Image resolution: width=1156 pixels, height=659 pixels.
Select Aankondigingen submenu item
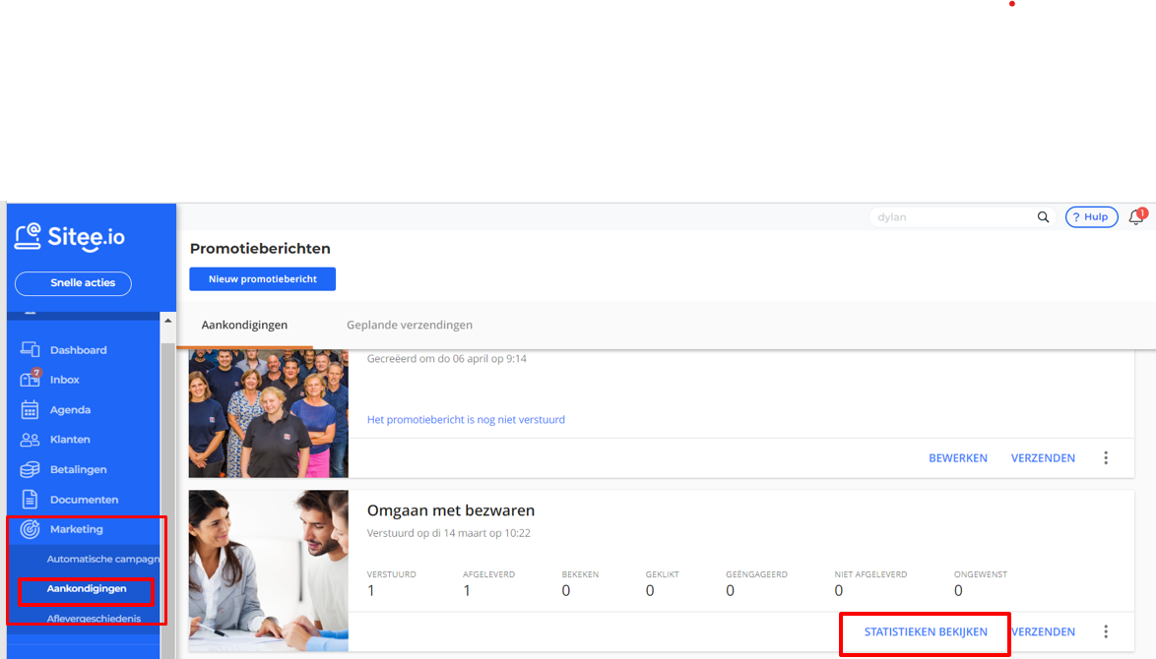click(87, 588)
